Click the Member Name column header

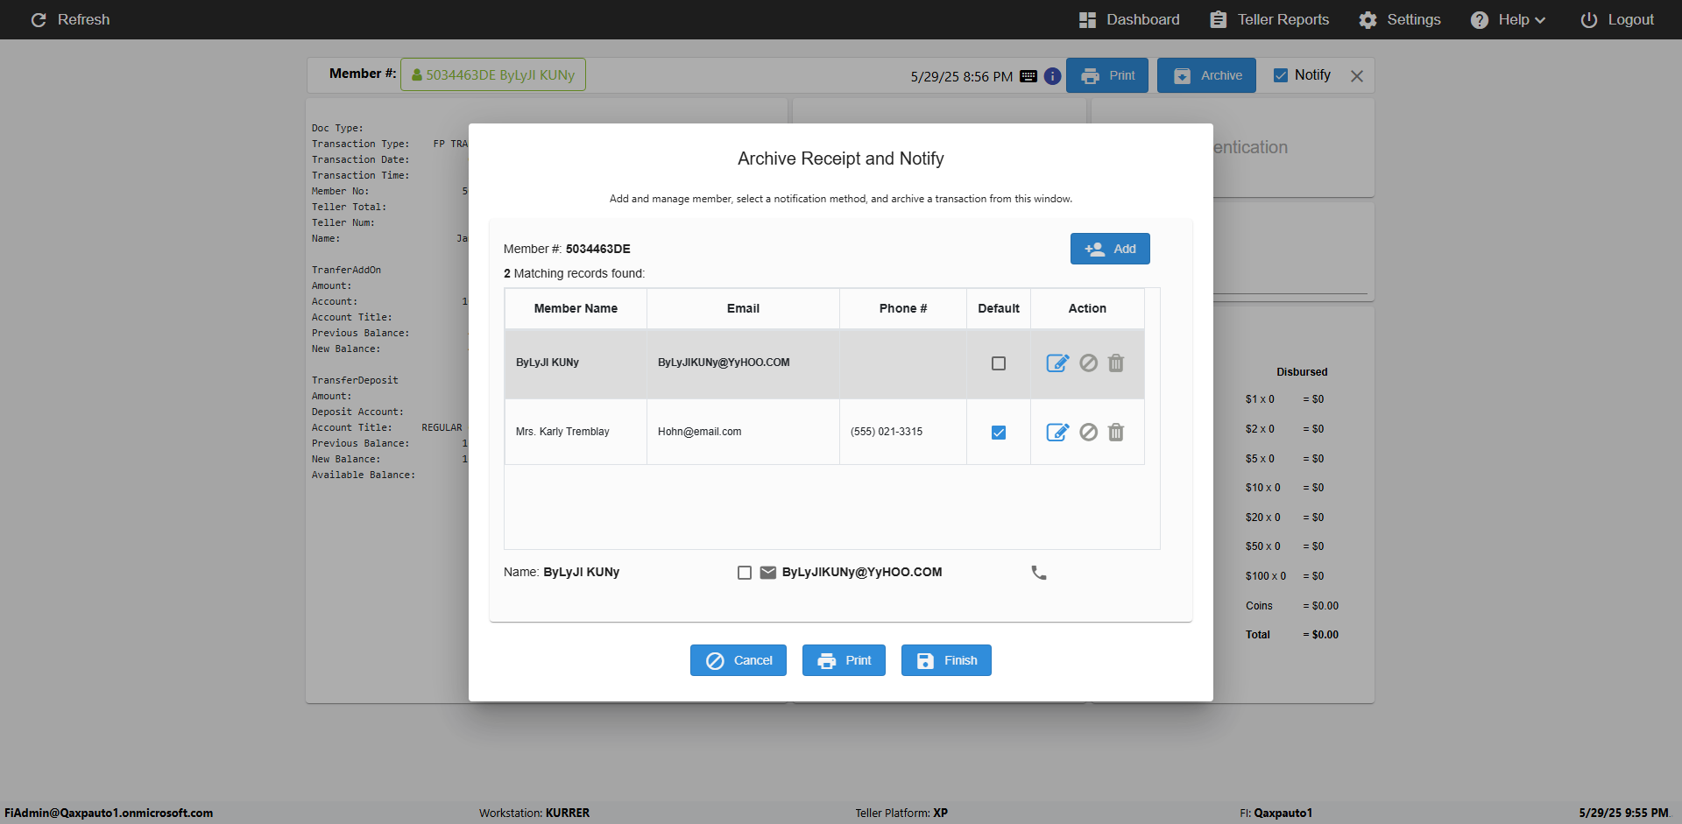(x=576, y=308)
